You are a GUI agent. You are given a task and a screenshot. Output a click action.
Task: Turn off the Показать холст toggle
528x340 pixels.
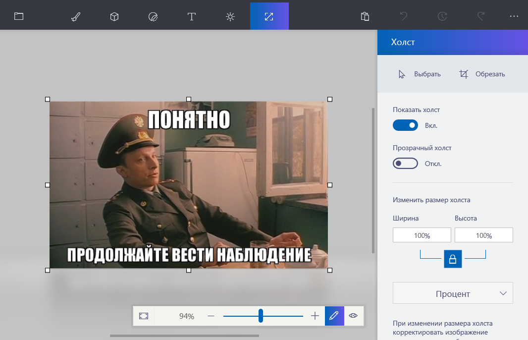(x=406, y=125)
